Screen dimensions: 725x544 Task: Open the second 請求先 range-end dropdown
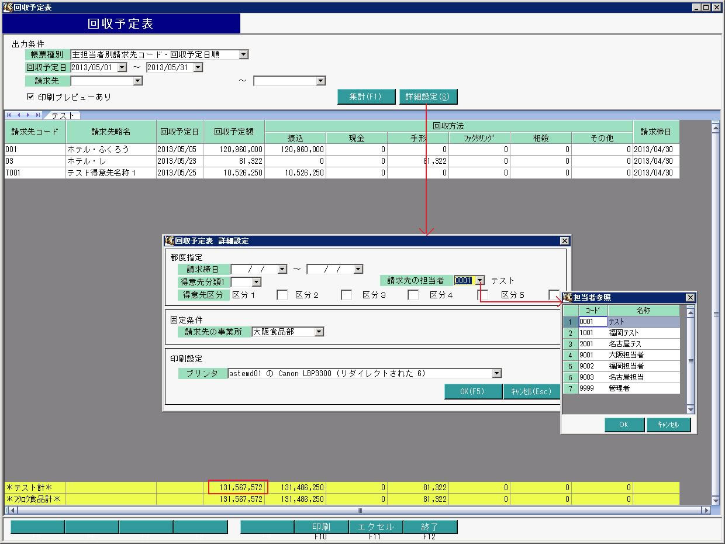coord(320,81)
